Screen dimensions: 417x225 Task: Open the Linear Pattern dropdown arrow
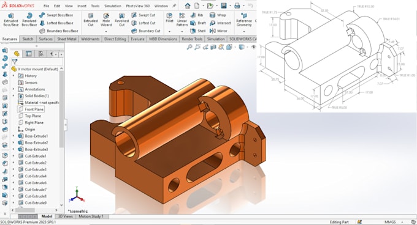(182, 32)
